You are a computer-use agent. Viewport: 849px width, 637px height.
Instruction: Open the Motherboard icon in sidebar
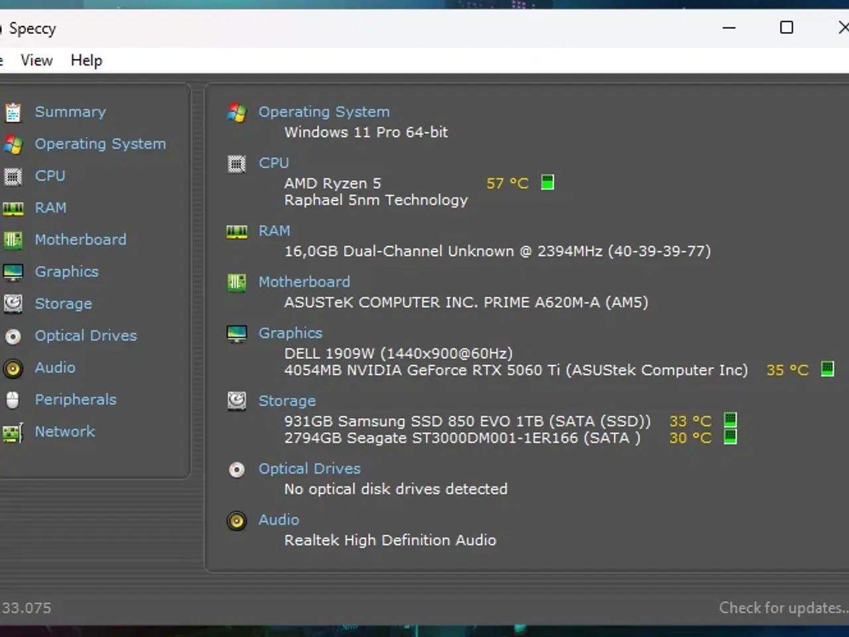tap(13, 240)
